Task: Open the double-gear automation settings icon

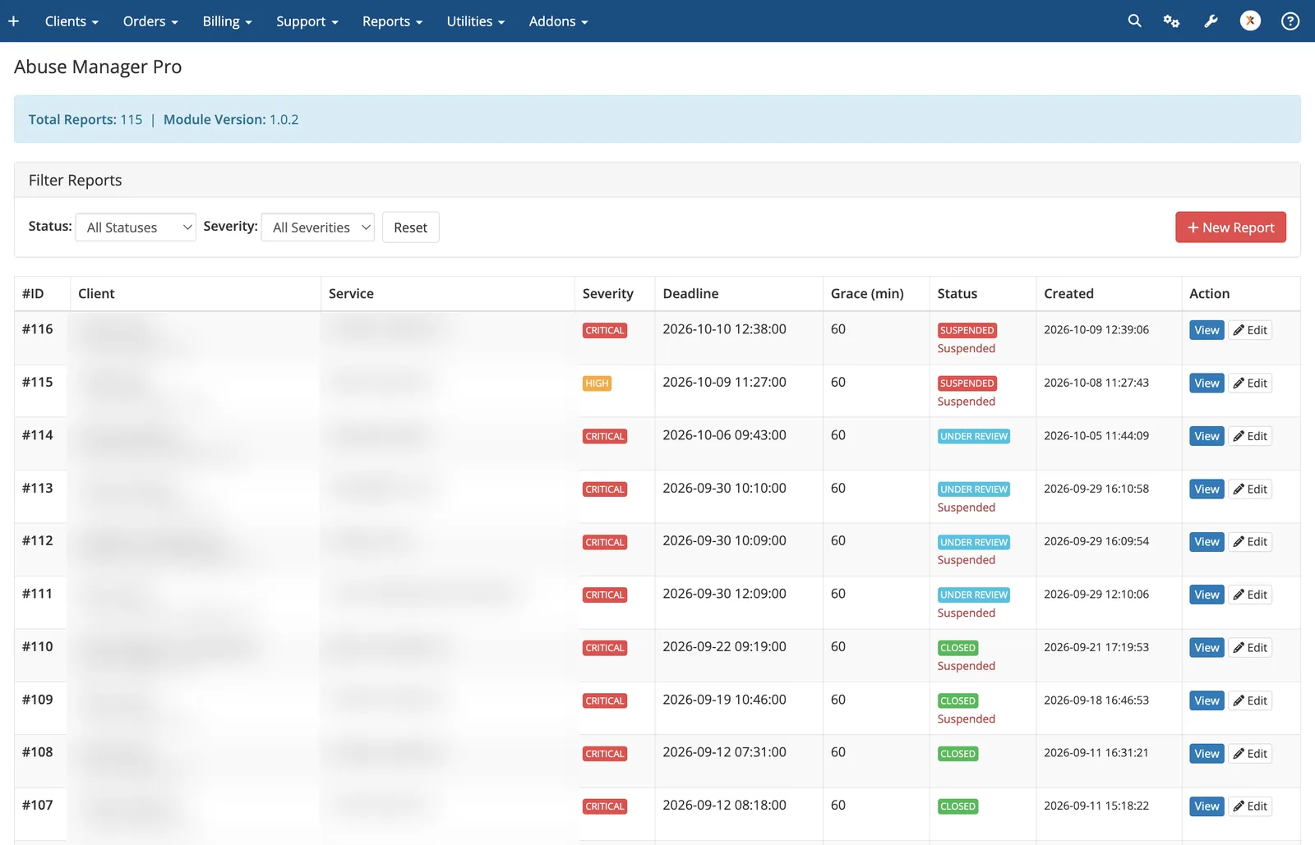Action: 1172,21
